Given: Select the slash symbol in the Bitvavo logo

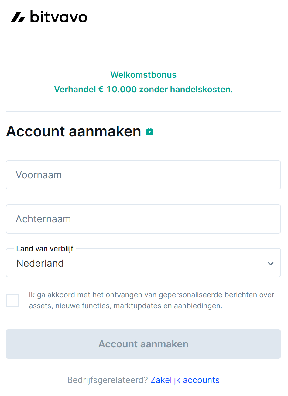Looking at the screenshot, I should pyautogui.click(x=17, y=17).
